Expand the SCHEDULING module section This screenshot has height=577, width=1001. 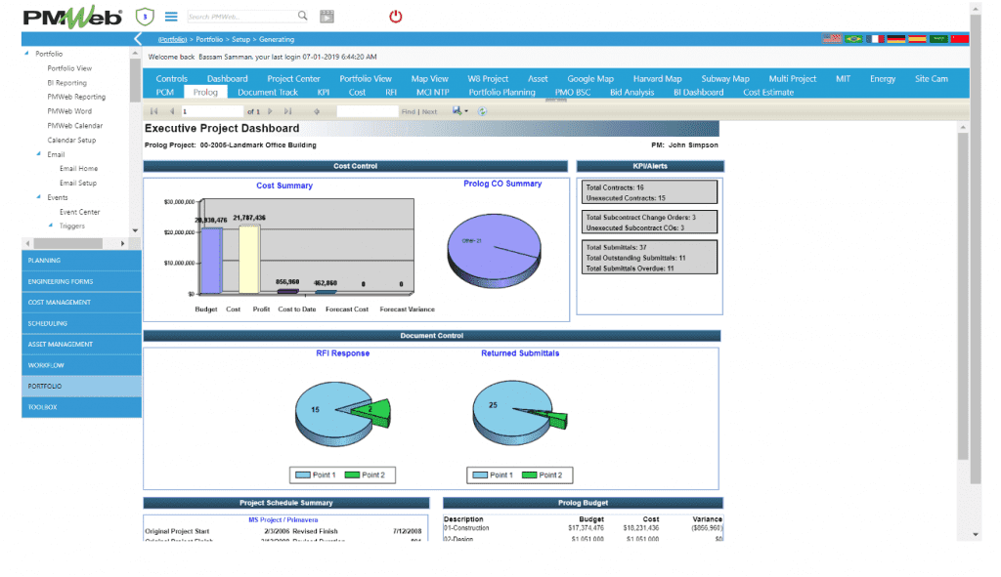[82, 323]
